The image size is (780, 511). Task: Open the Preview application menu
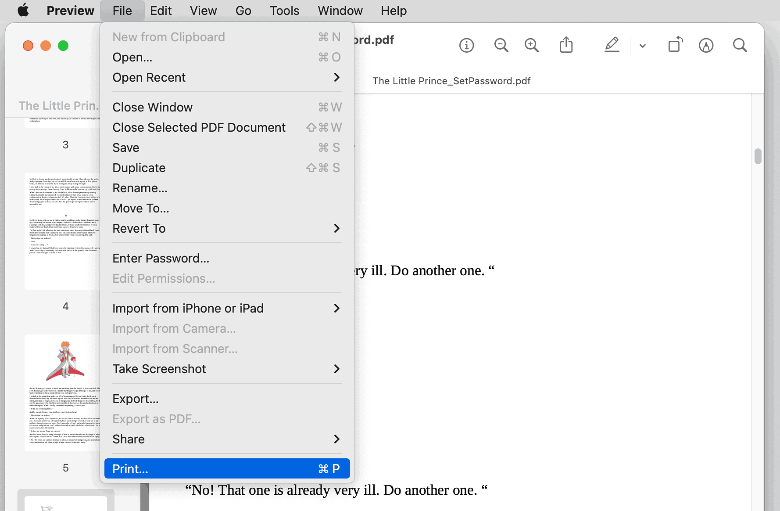70,11
